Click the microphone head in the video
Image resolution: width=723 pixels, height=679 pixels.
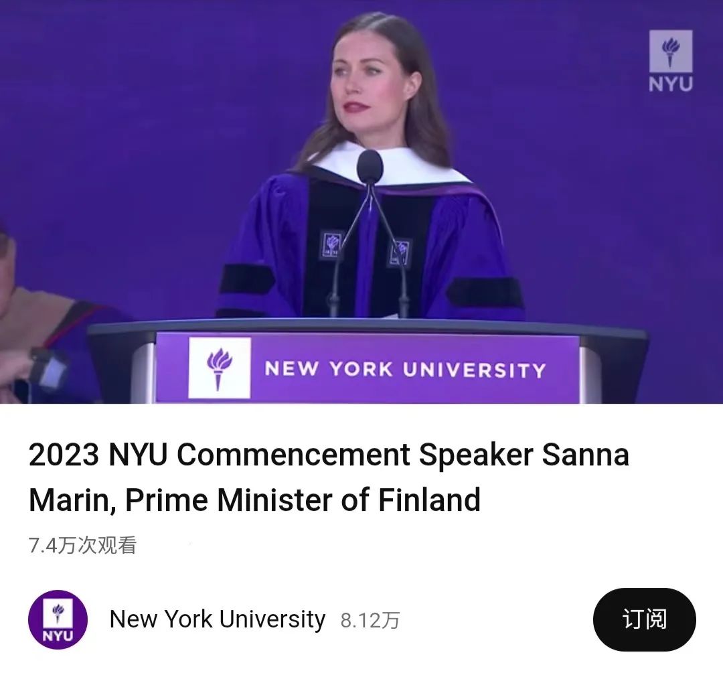[x=370, y=167]
